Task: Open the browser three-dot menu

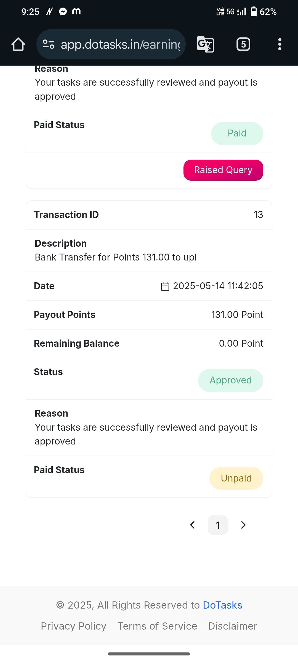Action: [x=280, y=44]
